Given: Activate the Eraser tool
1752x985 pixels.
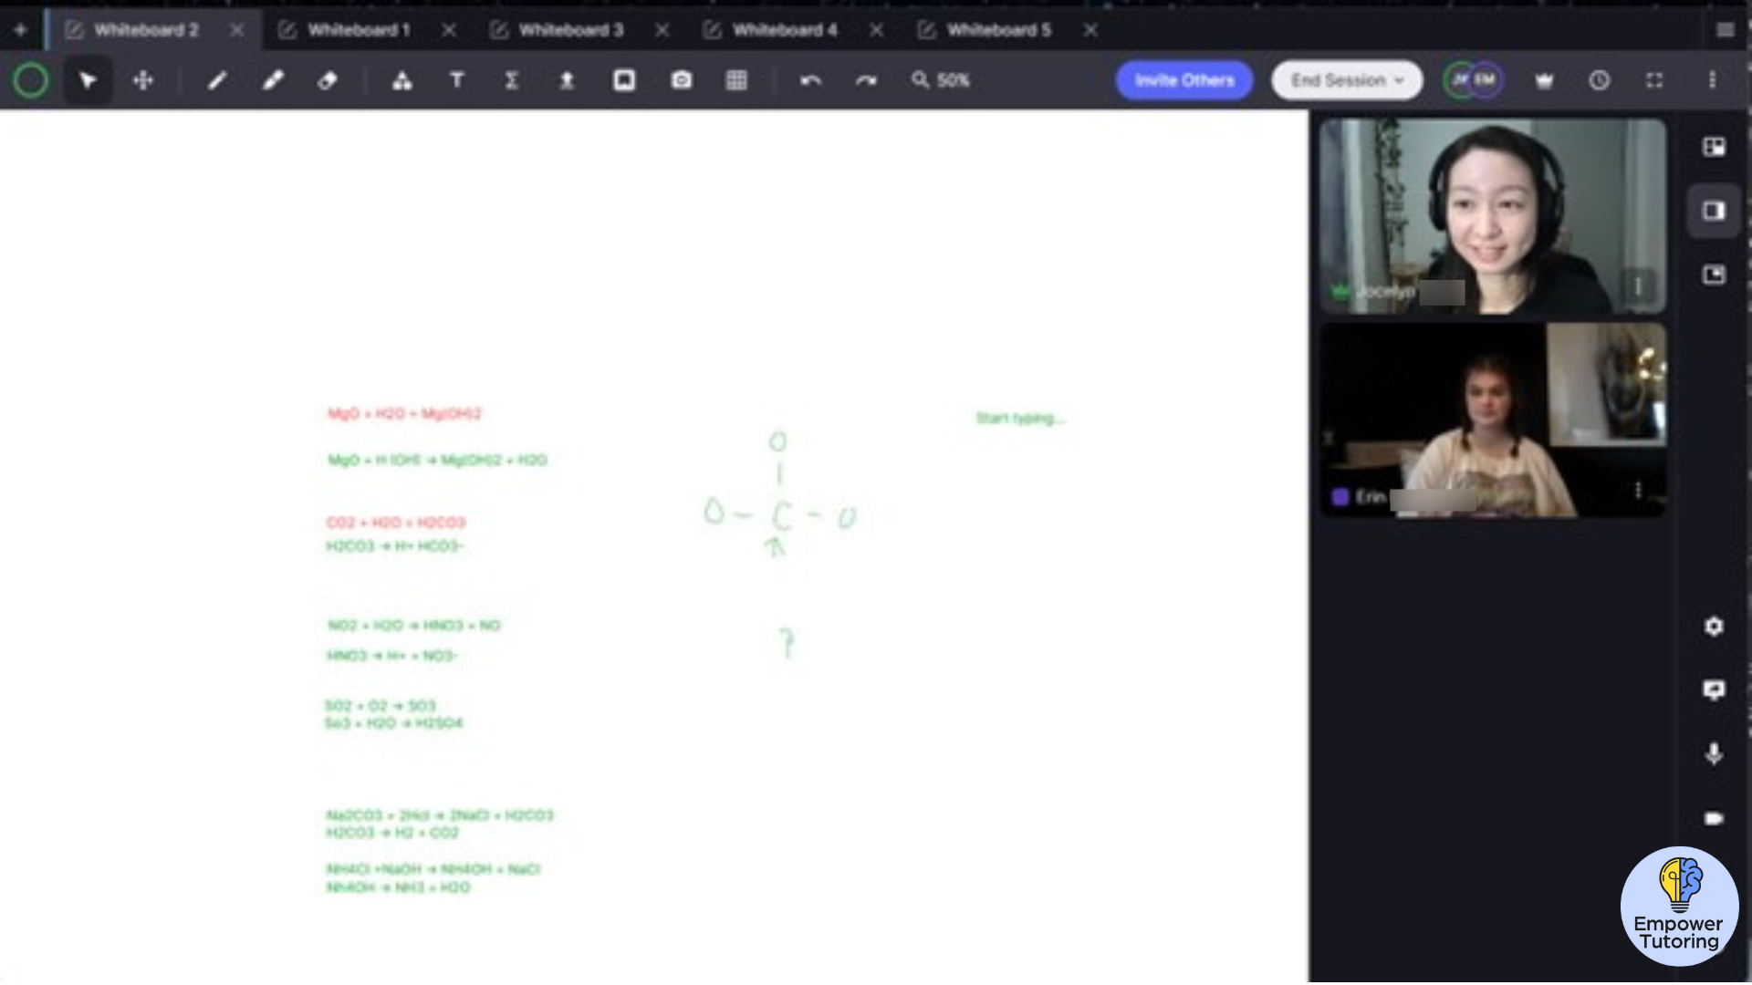Looking at the screenshot, I should [328, 80].
